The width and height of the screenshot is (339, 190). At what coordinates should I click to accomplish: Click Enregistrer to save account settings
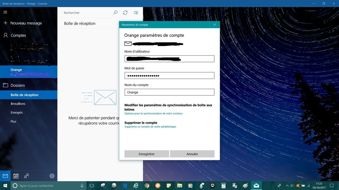147,154
